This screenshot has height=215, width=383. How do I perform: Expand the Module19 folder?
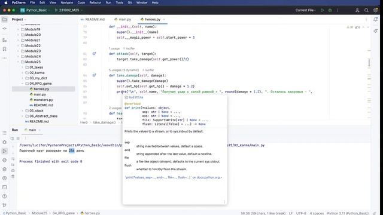tap(18, 29)
